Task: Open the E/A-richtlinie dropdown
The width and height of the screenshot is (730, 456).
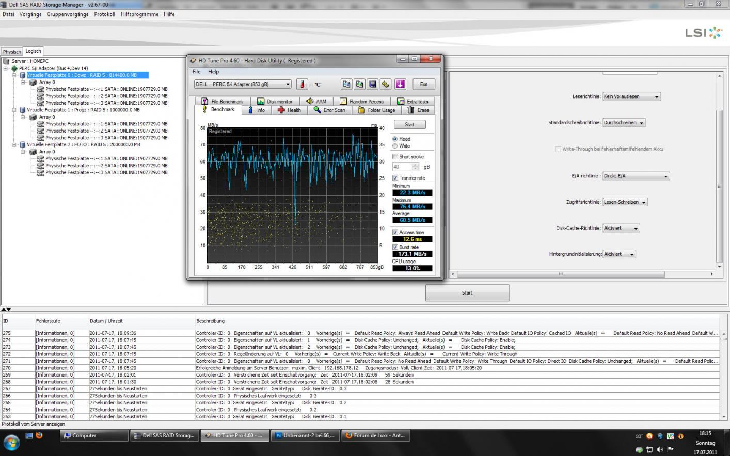Action: [x=636, y=176]
